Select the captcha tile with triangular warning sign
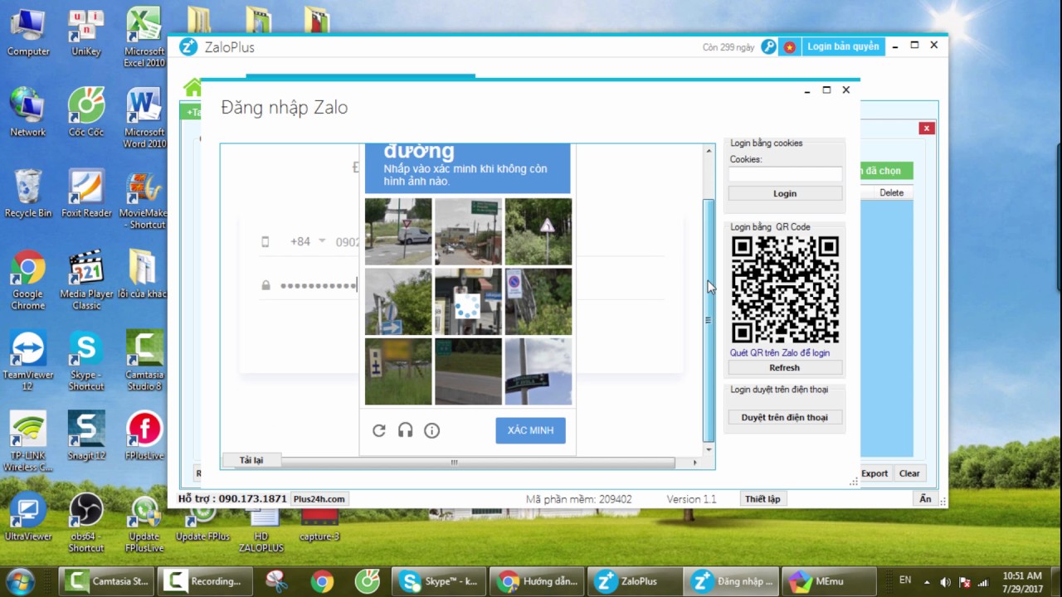 point(538,231)
